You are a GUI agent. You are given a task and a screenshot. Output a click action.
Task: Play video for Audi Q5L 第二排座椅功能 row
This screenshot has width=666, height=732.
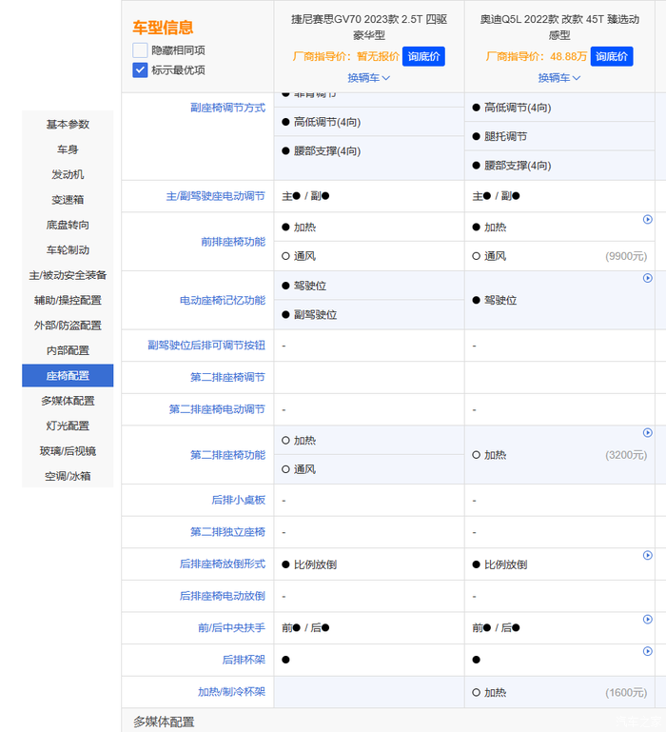[648, 432]
